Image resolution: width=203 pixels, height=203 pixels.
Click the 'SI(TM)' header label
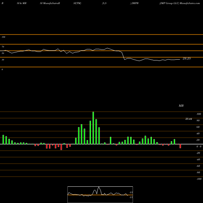pyautogui.click(x=77, y=3)
